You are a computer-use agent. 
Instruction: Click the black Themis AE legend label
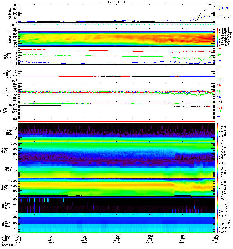[x=224, y=17]
